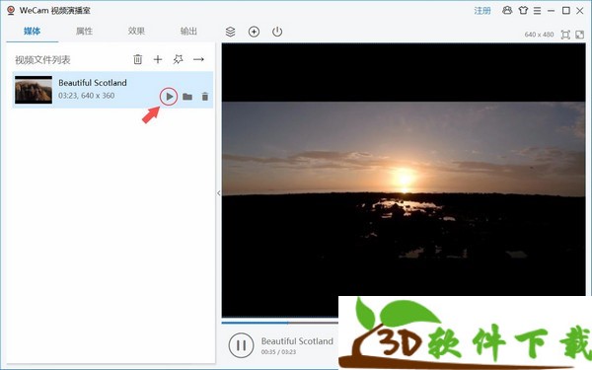Delete Beautiful Scotland from the list
Viewport: 592px width, 370px height.
[205, 97]
